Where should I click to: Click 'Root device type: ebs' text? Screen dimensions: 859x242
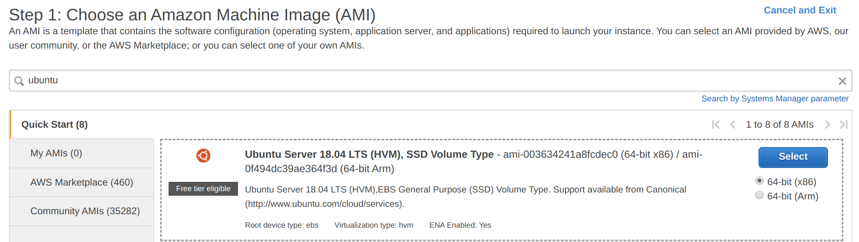click(282, 225)
